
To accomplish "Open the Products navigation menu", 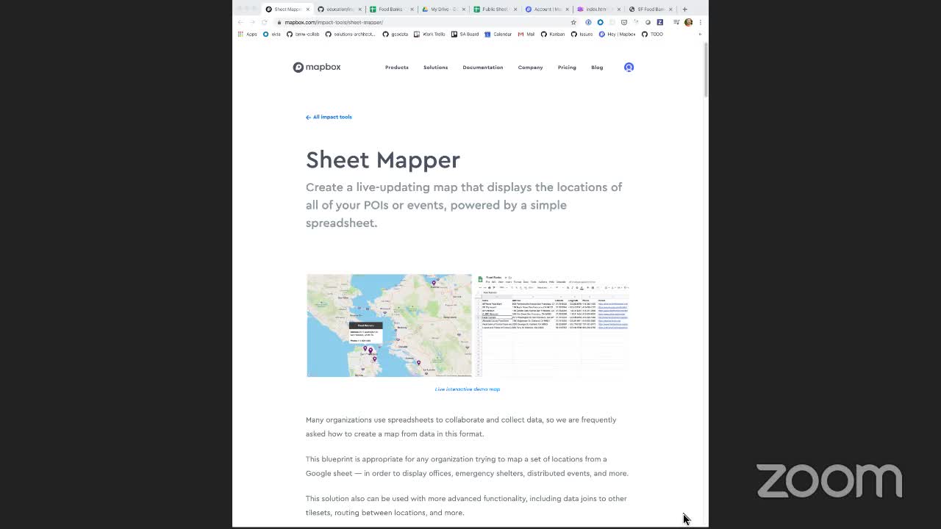I will tap(397, 68).
